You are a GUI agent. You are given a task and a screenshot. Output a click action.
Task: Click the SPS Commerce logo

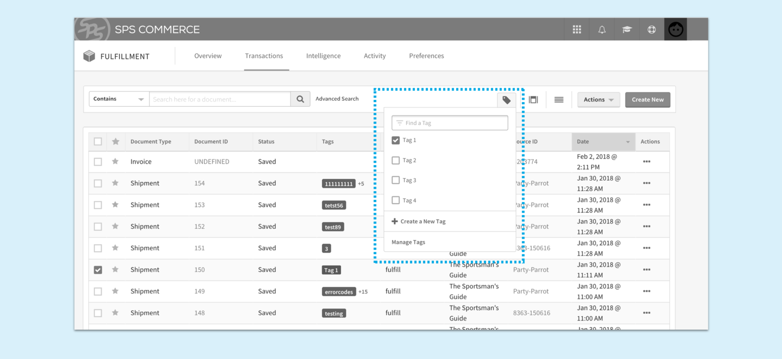93,30
